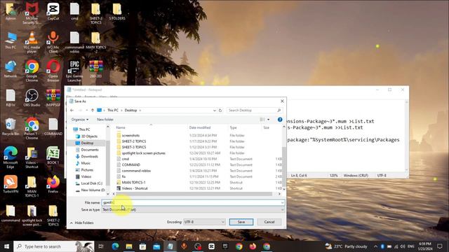The image size is (449, 252).
Task: Click Type here to search box
Action: (54, 246)
